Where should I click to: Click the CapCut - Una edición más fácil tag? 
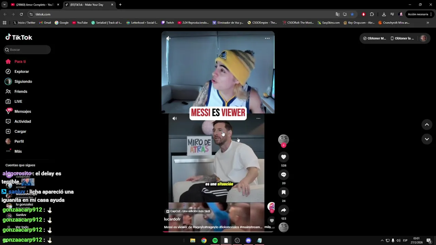pos(188,211)
